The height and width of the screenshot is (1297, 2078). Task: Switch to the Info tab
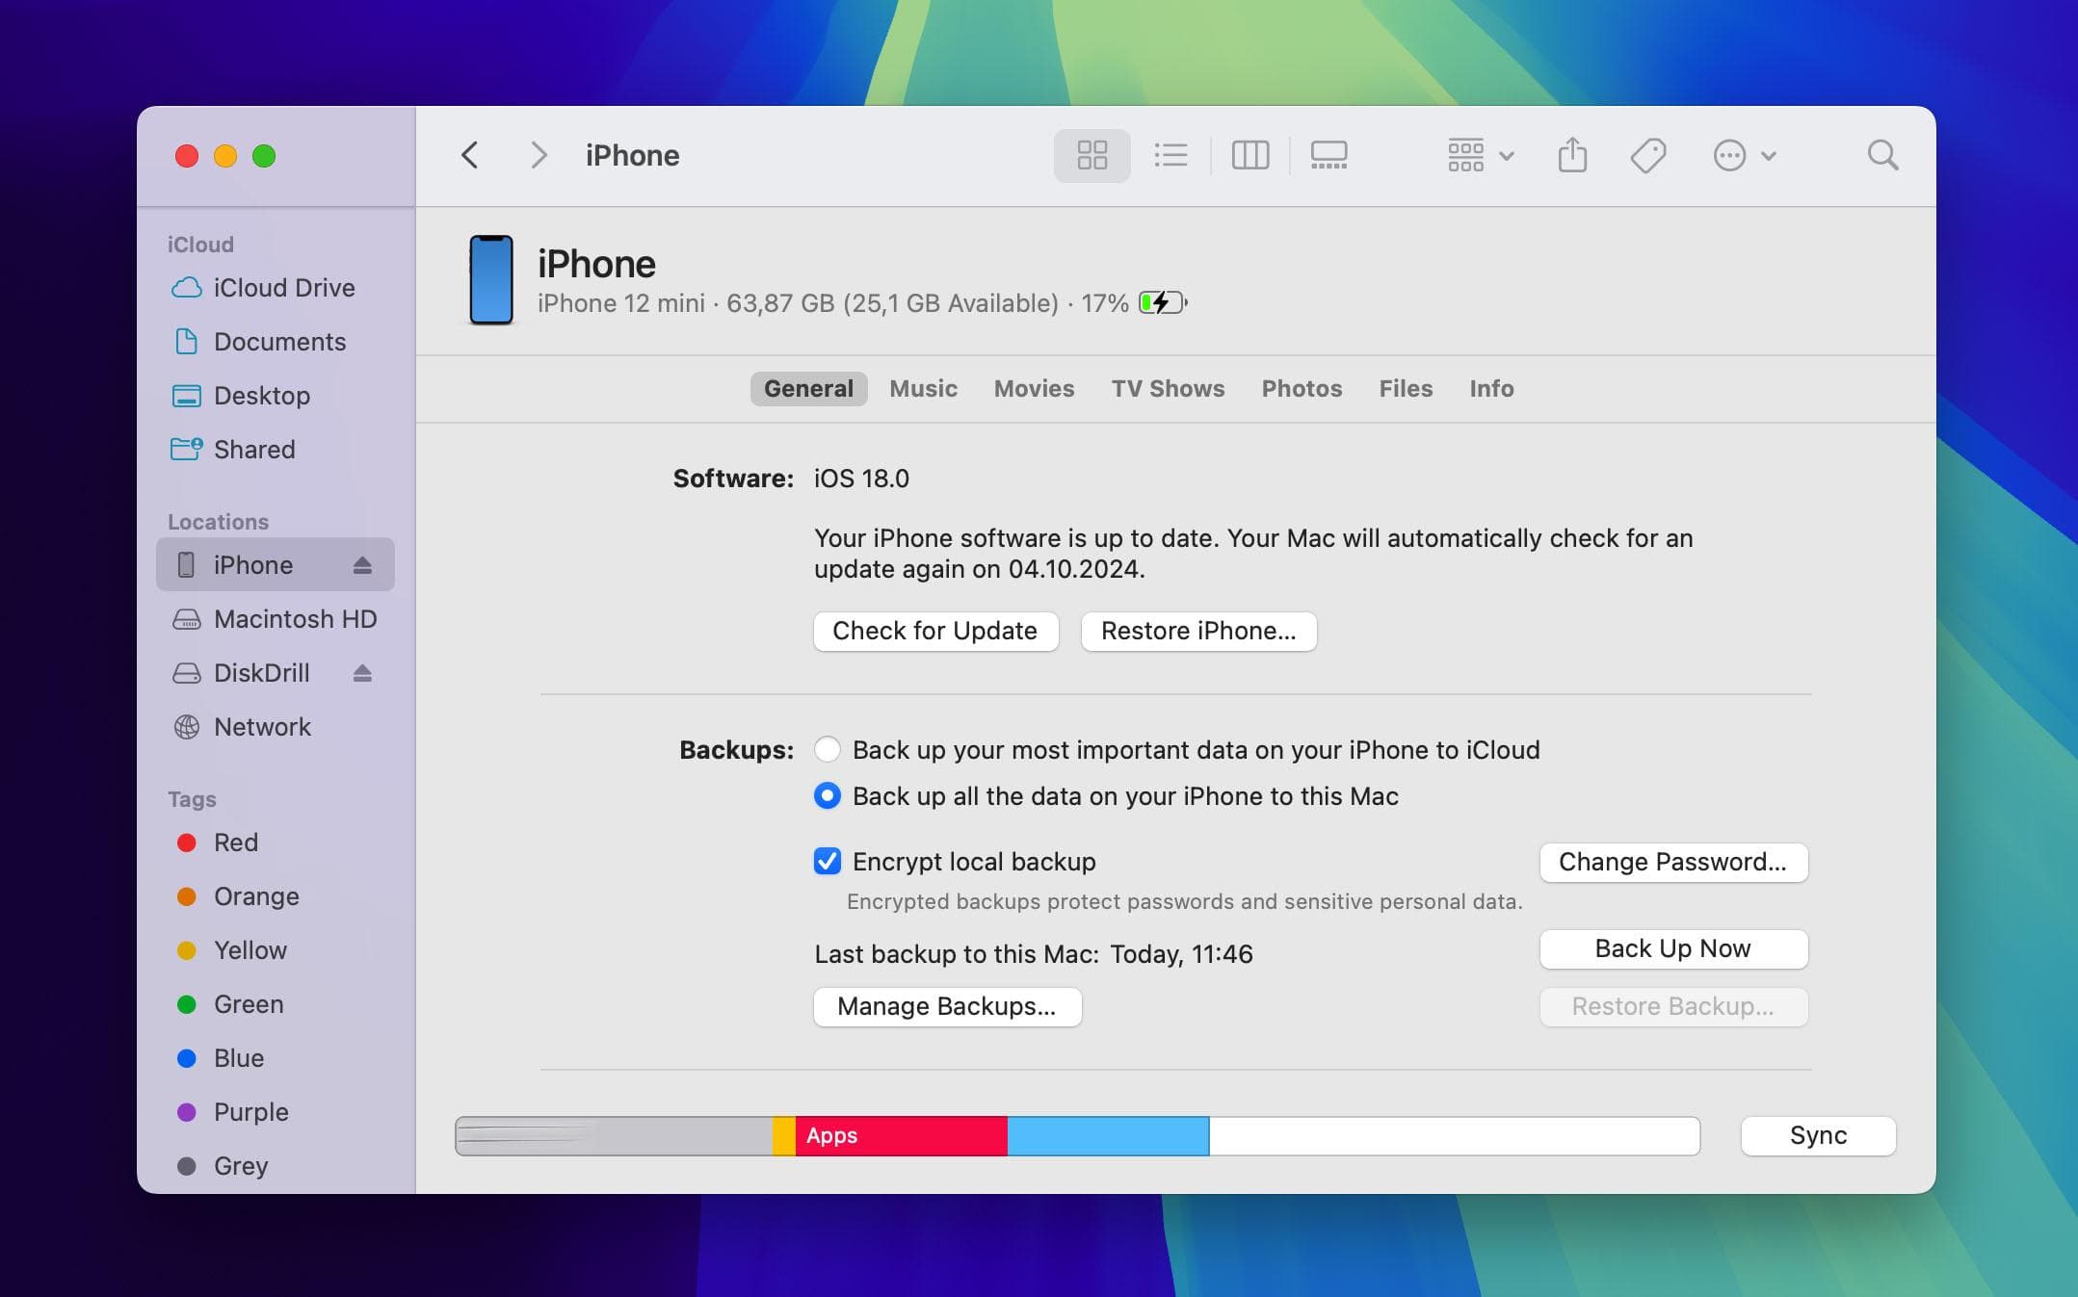1491,389
